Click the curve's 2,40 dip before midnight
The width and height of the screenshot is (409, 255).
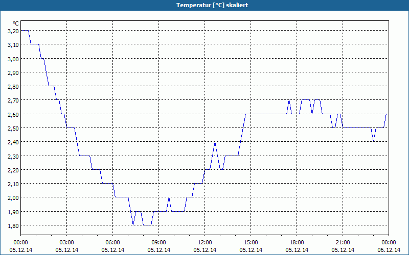pyautogui.click(x=374, y=142)
